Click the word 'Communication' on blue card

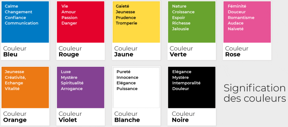tap(21, 23)
